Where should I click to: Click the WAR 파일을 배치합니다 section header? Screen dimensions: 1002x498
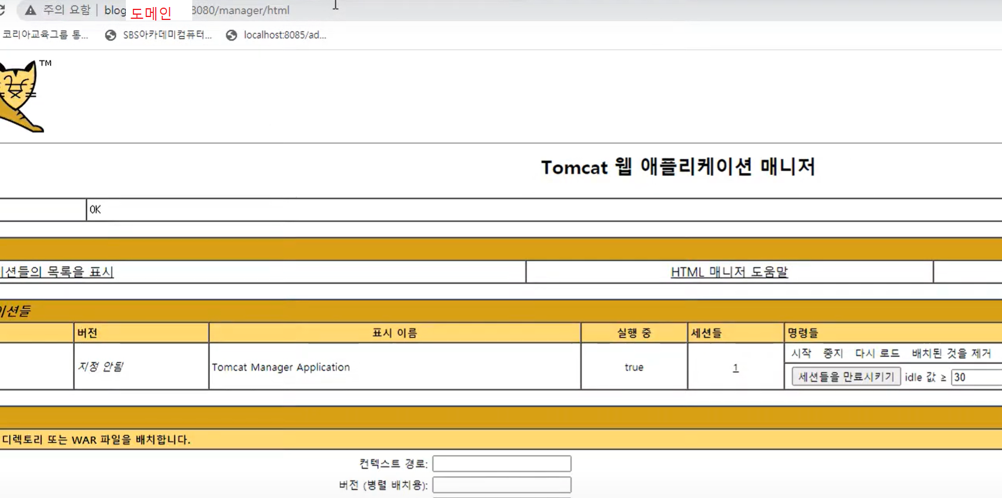pos(501,439)
